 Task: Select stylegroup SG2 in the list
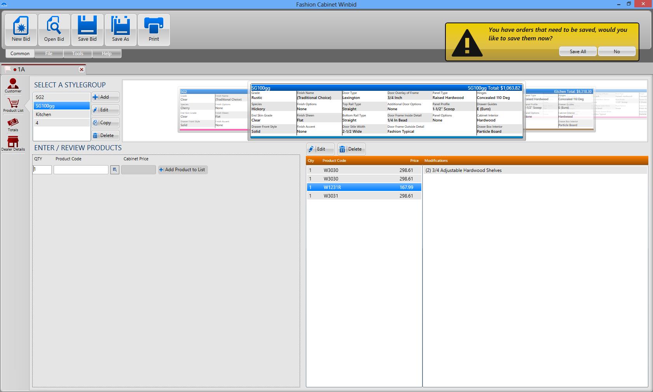tap(61, 97)
